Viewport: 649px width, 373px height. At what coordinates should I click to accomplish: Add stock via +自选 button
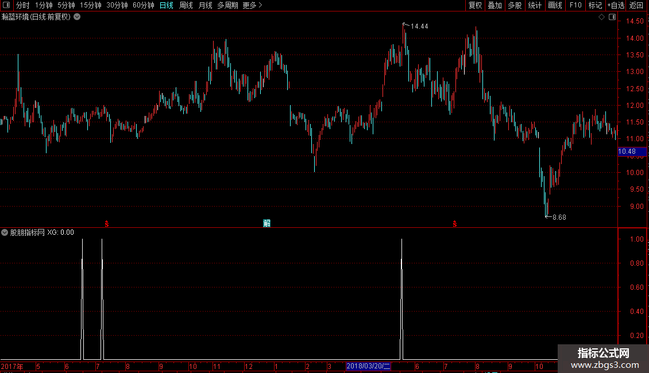pos(616,5)
